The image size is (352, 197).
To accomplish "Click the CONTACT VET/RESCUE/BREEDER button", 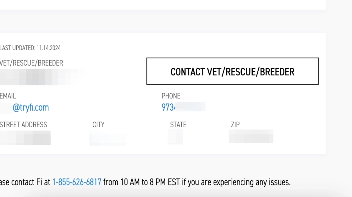I will 232,71.
